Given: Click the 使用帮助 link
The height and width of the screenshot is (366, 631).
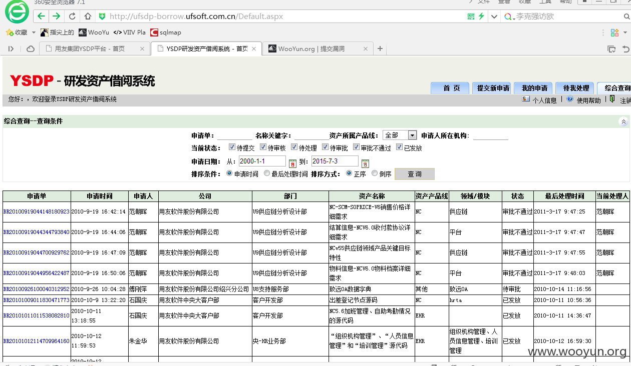Looking at the screenshot, I should [588, 100].
